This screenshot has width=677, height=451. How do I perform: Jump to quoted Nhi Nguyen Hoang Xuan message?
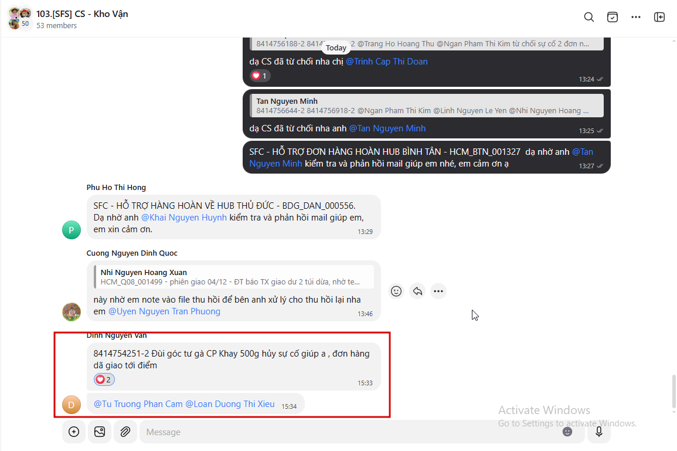pyautogui.click(x=234, y=277)
